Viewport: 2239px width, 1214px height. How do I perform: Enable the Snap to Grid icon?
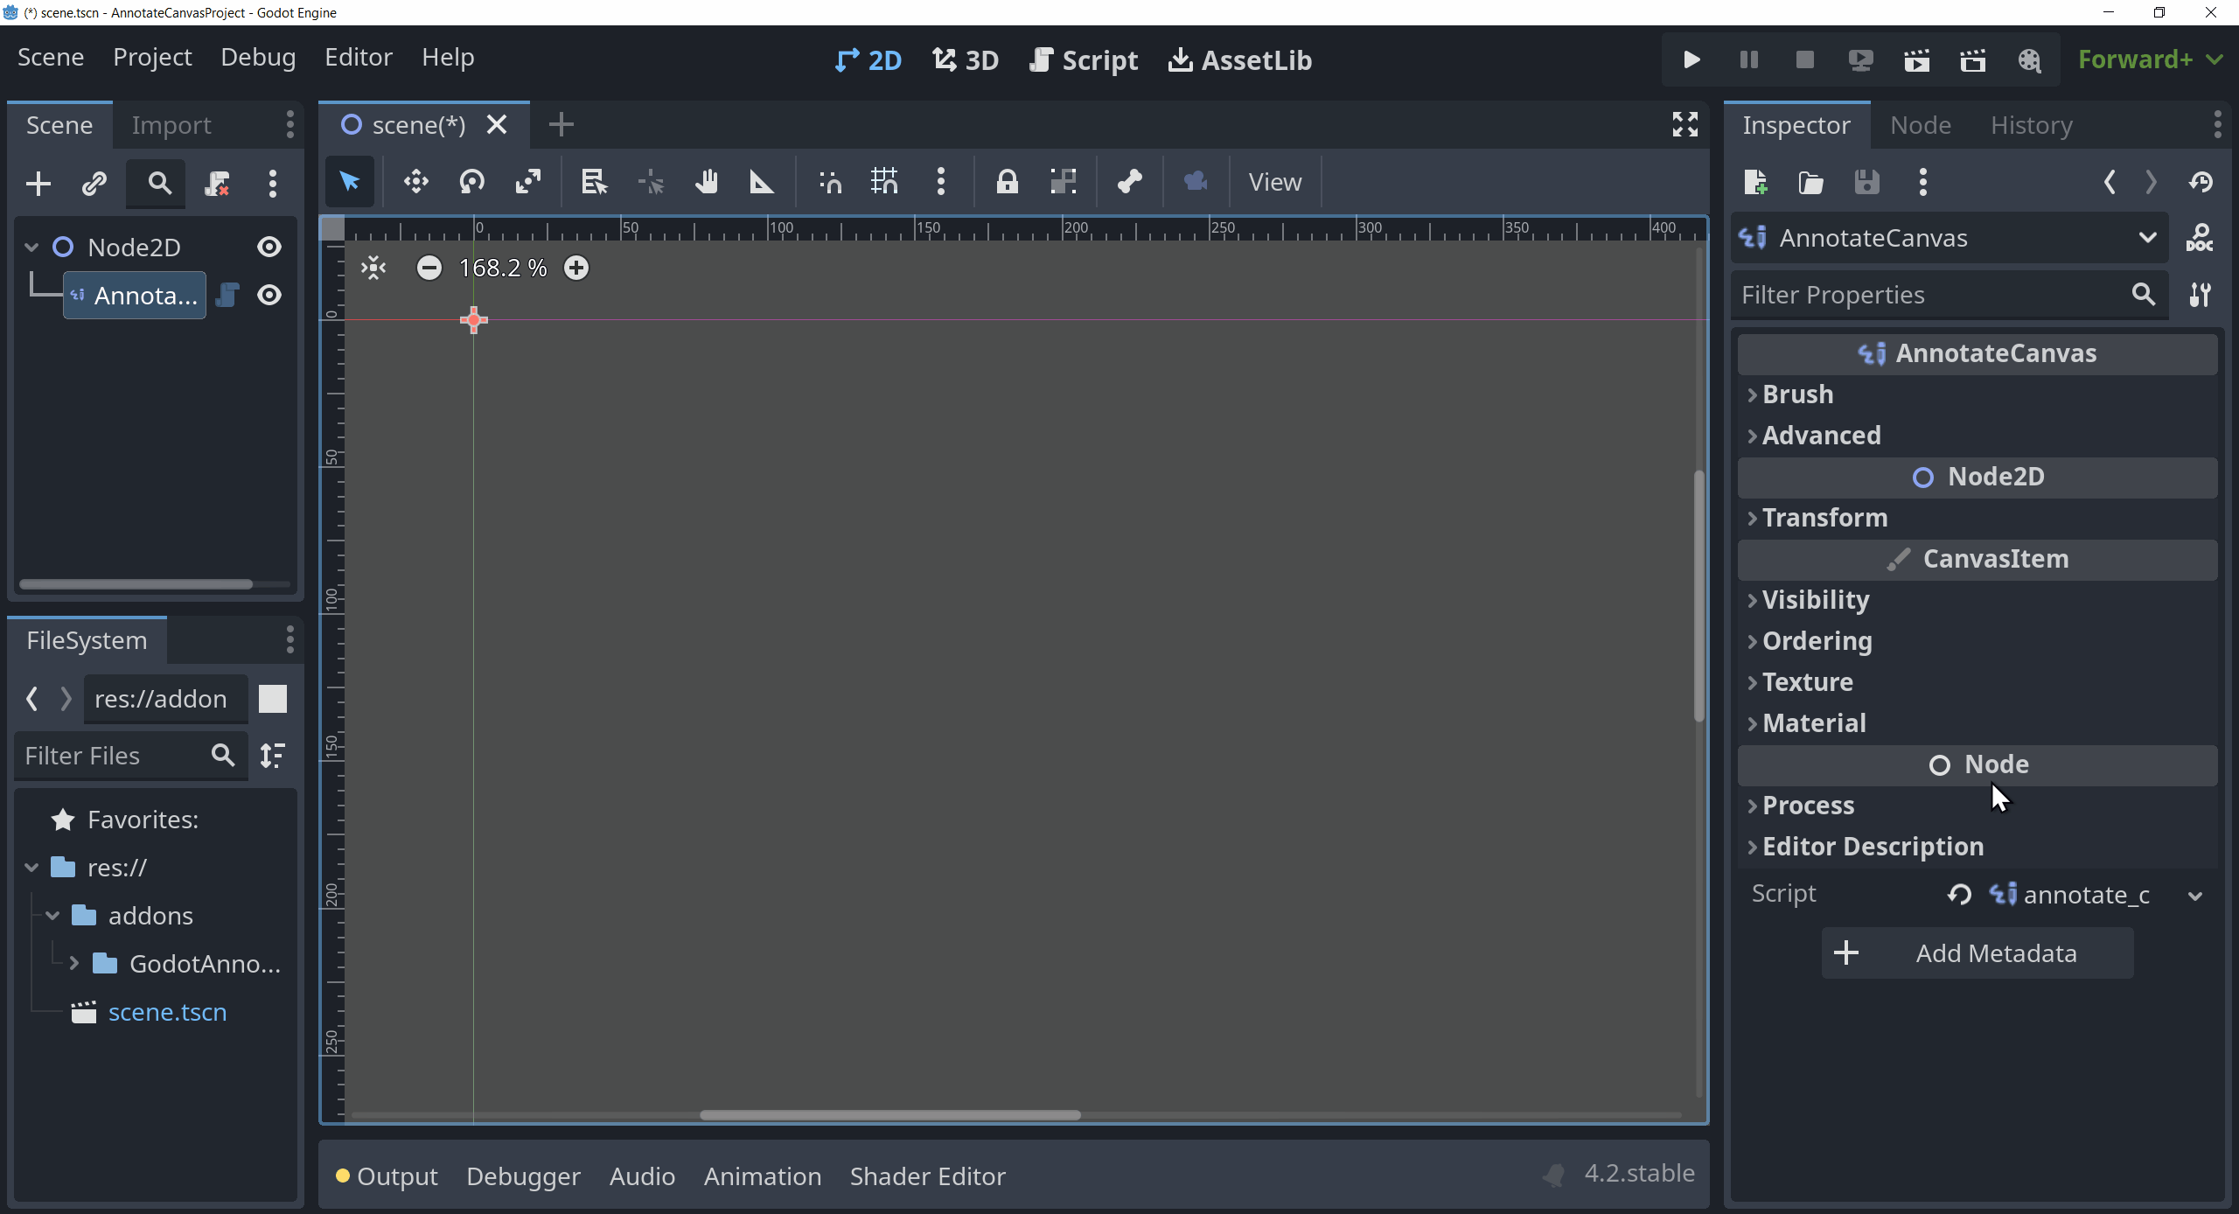point(883,181)
